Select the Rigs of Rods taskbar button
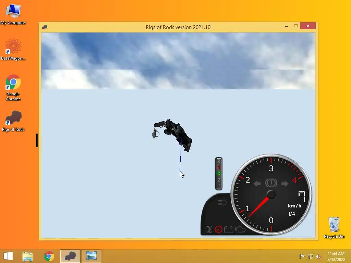The width and height of the screenshot is (351, 263). 70,256
